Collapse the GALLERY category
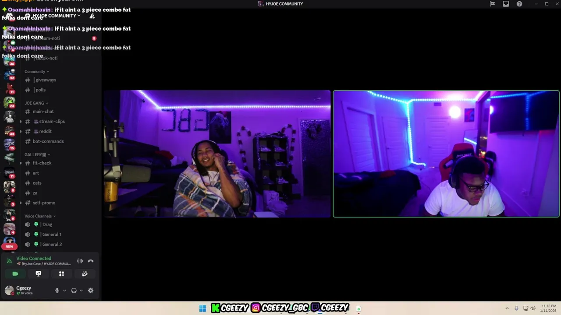This screenshot has width=561, height=315. (x=37, y=155)
